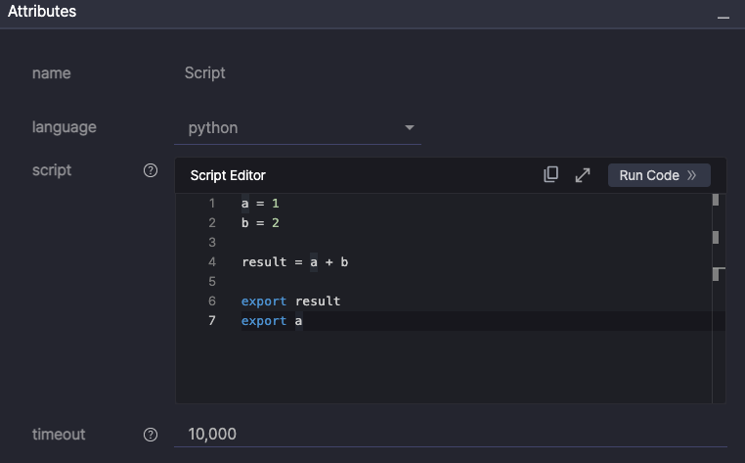
Task: Click the 'export result' code line
Action: (x=290, y=301)
